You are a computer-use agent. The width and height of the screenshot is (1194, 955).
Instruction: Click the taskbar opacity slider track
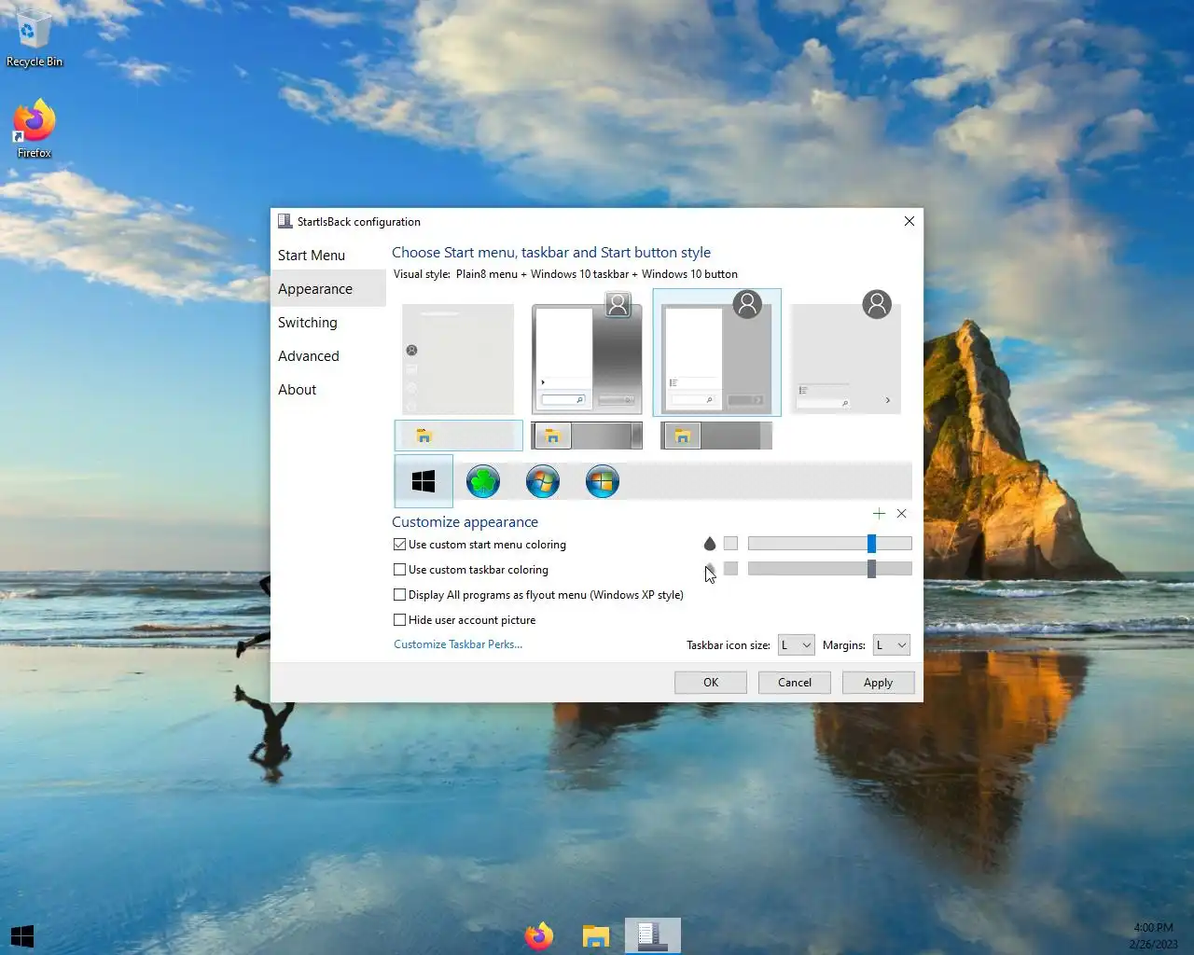(x=829, y=569)
